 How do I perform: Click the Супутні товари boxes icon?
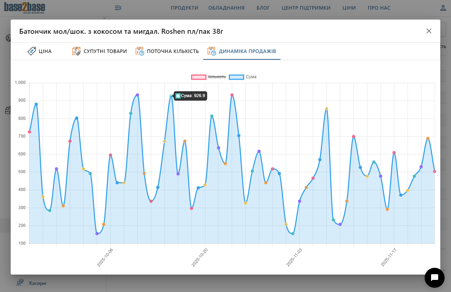(x=76, y=51)
